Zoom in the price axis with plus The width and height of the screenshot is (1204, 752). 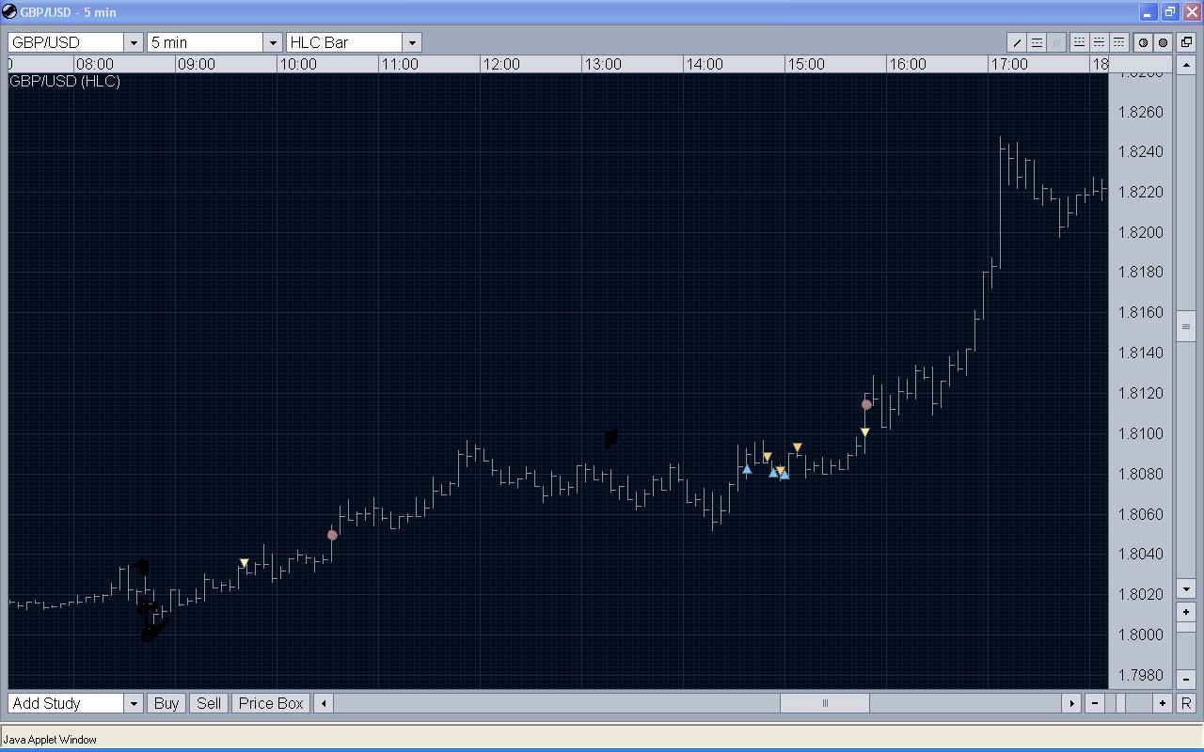click(1186, 612)
